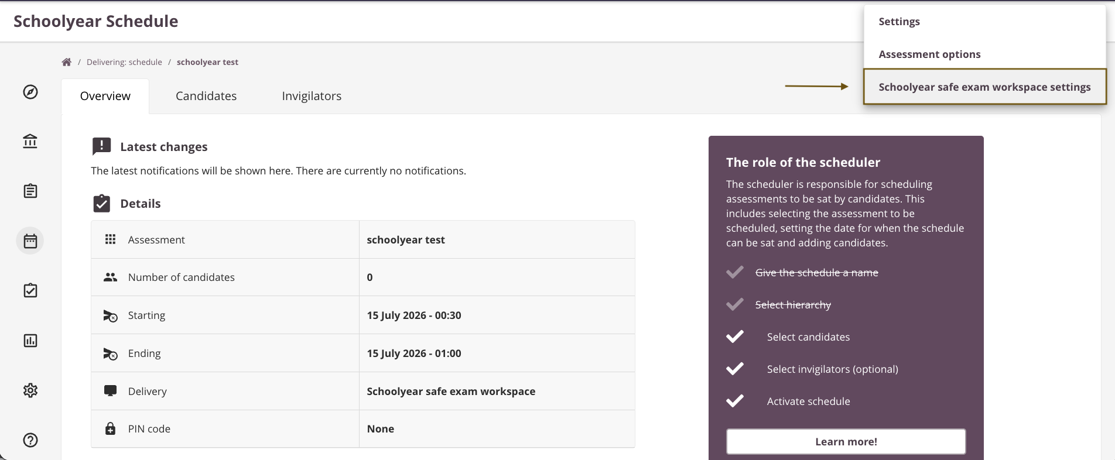This screenshot has width=1115, height=460.
Task: Click the Ending row label
Action: click(x=144, y=353)
